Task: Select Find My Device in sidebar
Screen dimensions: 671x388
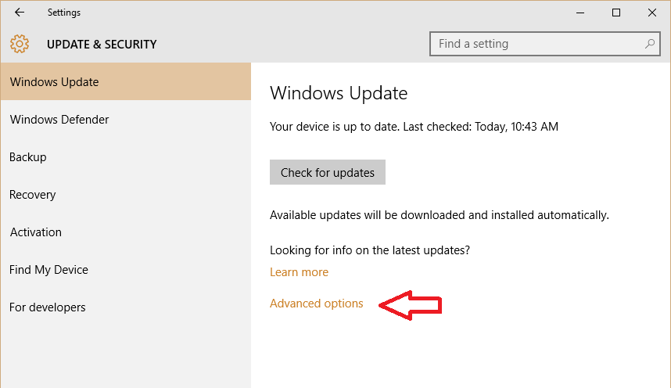Action: [x=126, y=270]
